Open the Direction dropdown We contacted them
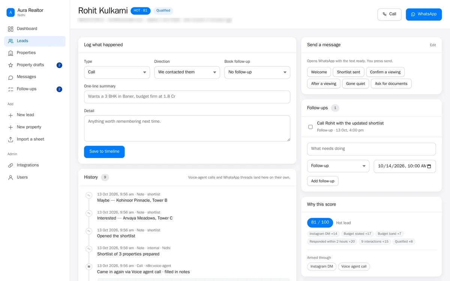450x281 pixels. click(x=187, y=72)
